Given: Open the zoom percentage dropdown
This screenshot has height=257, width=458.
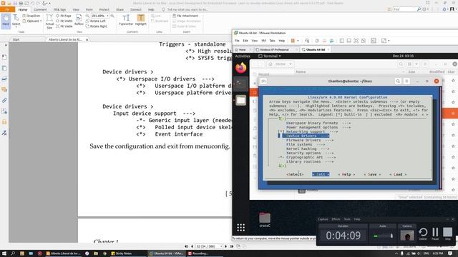Looking at the screenshot, I should click(x=107, y=16).
